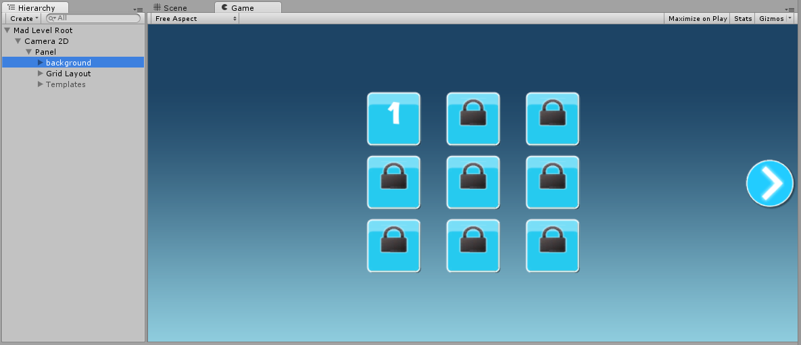Image resolution: width=801 pixels, height=345 pixels.
Task: Click the bottom-right locked level icon
Action: click(x=552, y=246)
